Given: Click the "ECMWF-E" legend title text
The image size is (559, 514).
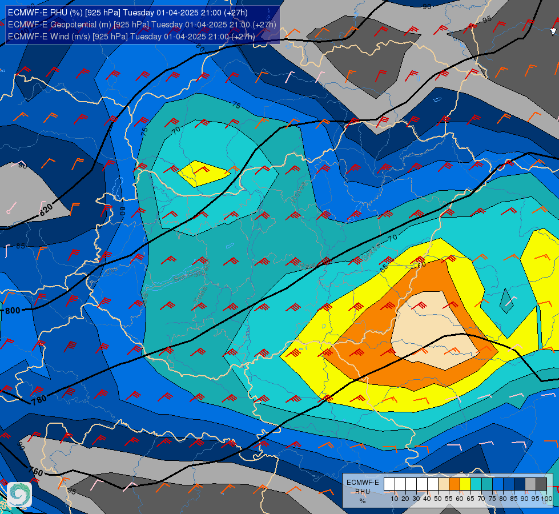Looking at the screenshot, I should 363,483.
